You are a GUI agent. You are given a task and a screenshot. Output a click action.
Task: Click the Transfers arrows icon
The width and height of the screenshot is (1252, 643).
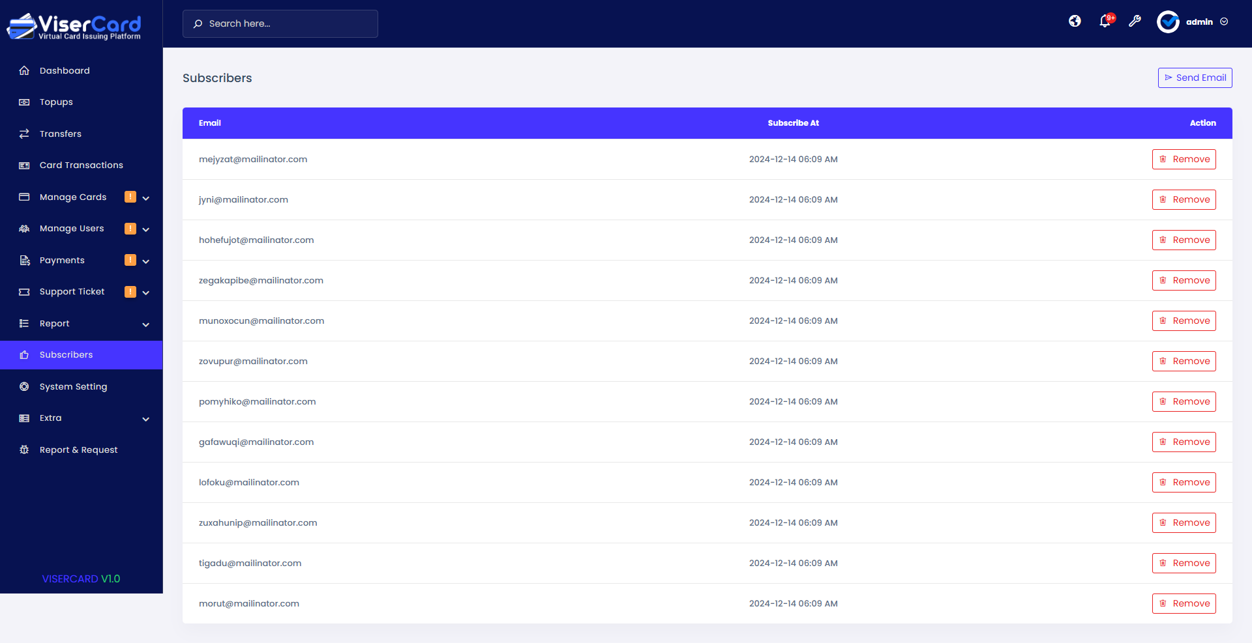click(24, 134)
